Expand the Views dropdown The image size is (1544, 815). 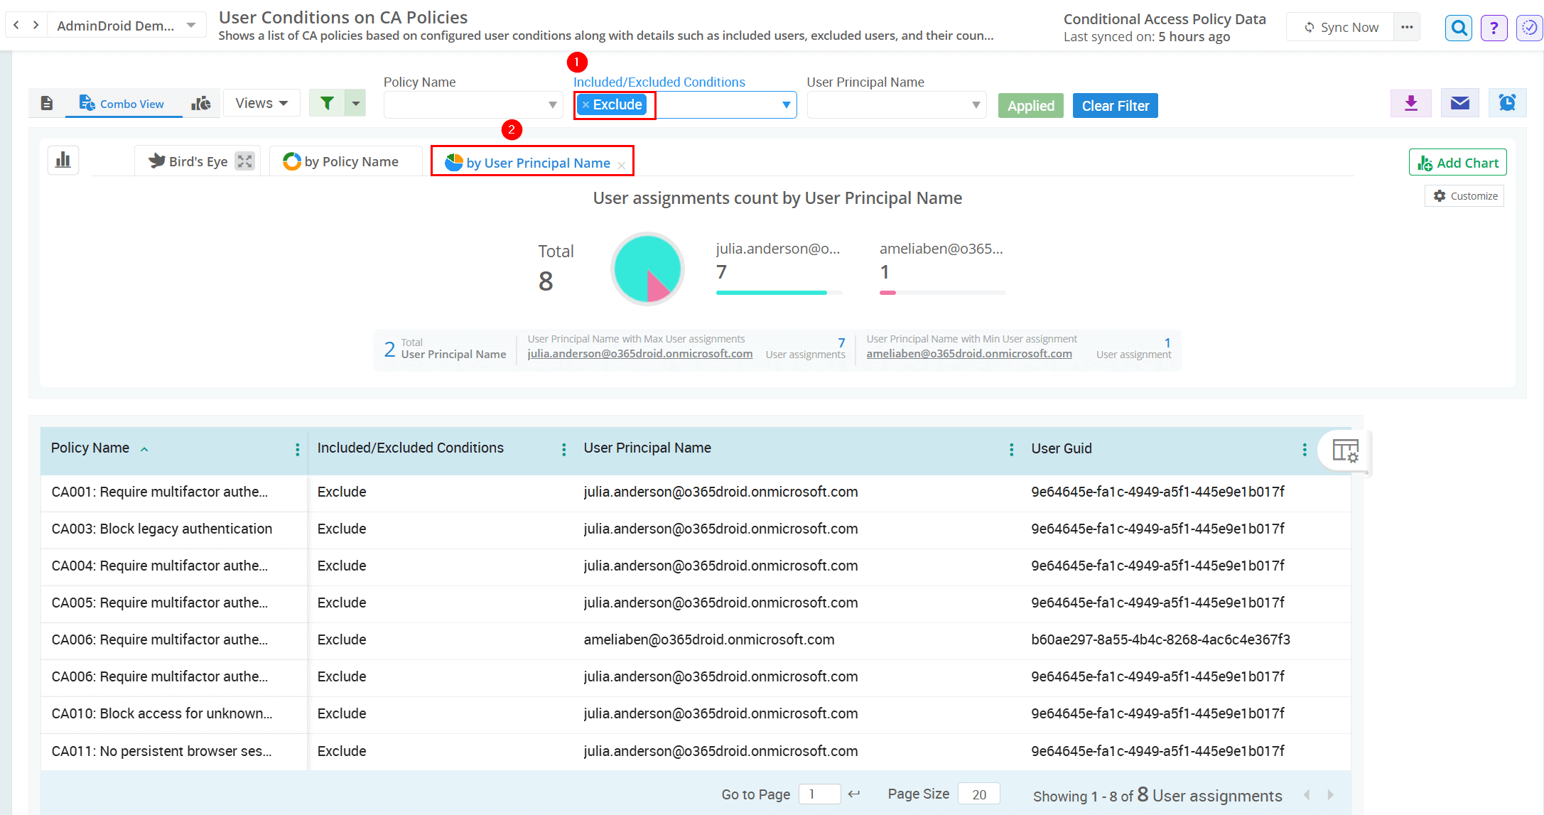(x=261, y=104)
